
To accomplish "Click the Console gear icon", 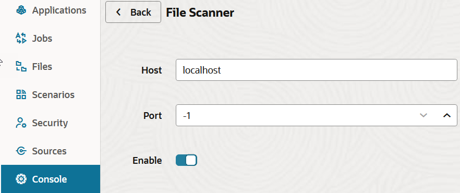I will [x=21, y=179].
